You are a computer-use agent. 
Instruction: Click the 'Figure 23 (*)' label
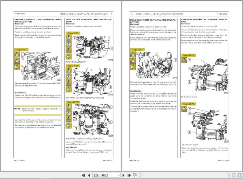click(189, 104)
